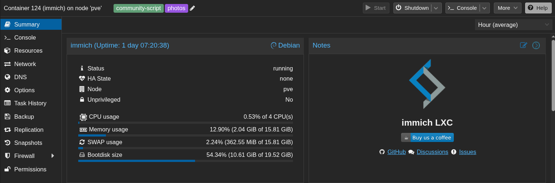Click the Debian OS icon
Viewport: 555px width, 183px height.
point(274,45)
